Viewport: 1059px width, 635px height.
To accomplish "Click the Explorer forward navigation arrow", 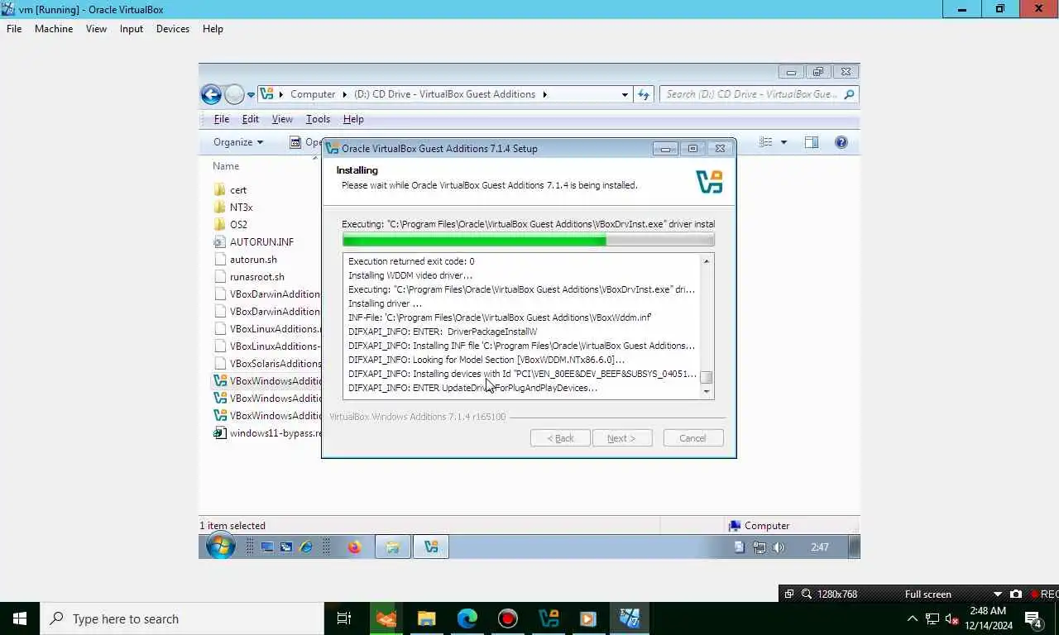I will 235,94.
